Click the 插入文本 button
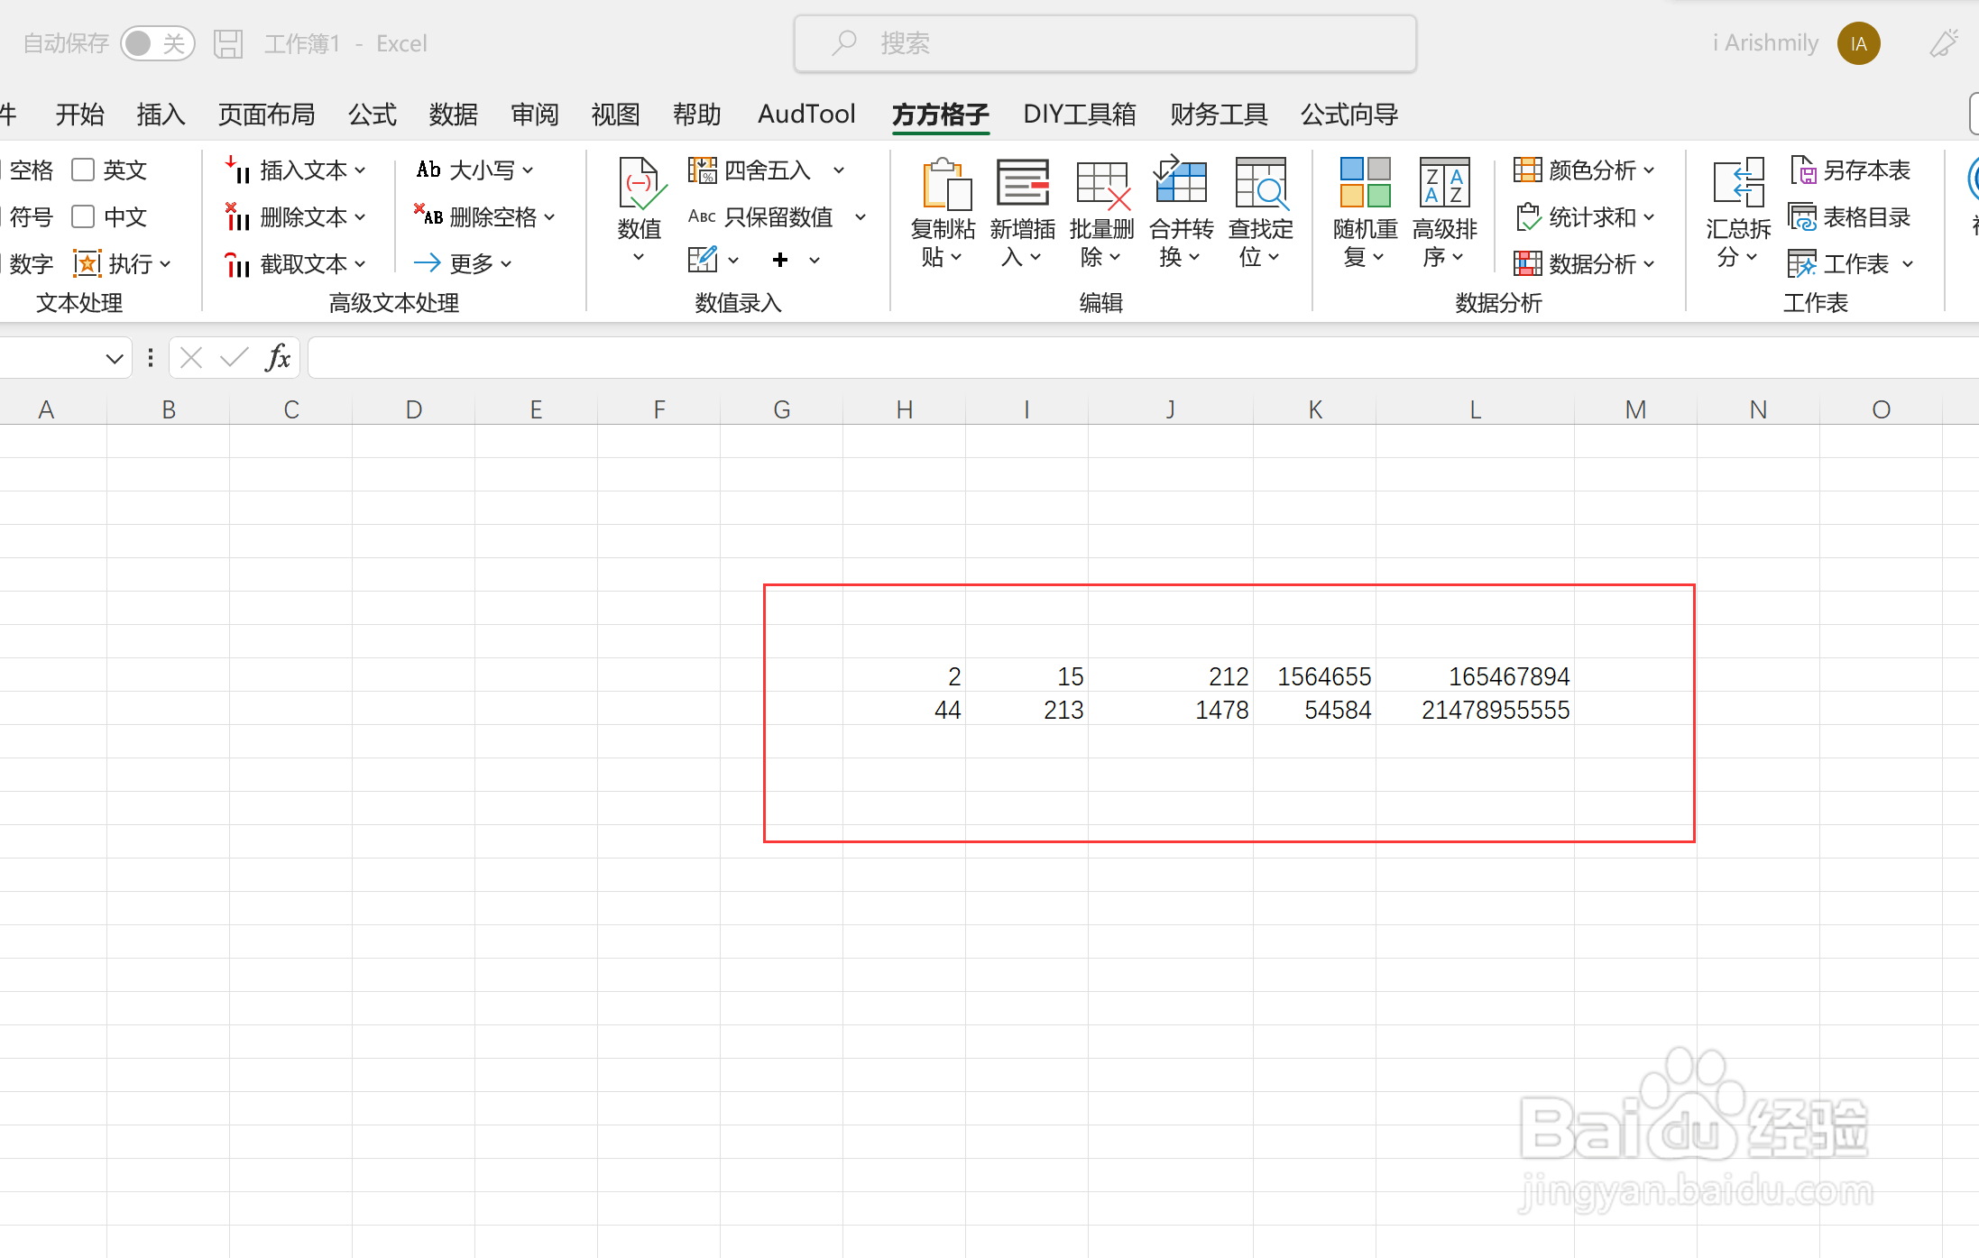 click(x=295, y=170)
